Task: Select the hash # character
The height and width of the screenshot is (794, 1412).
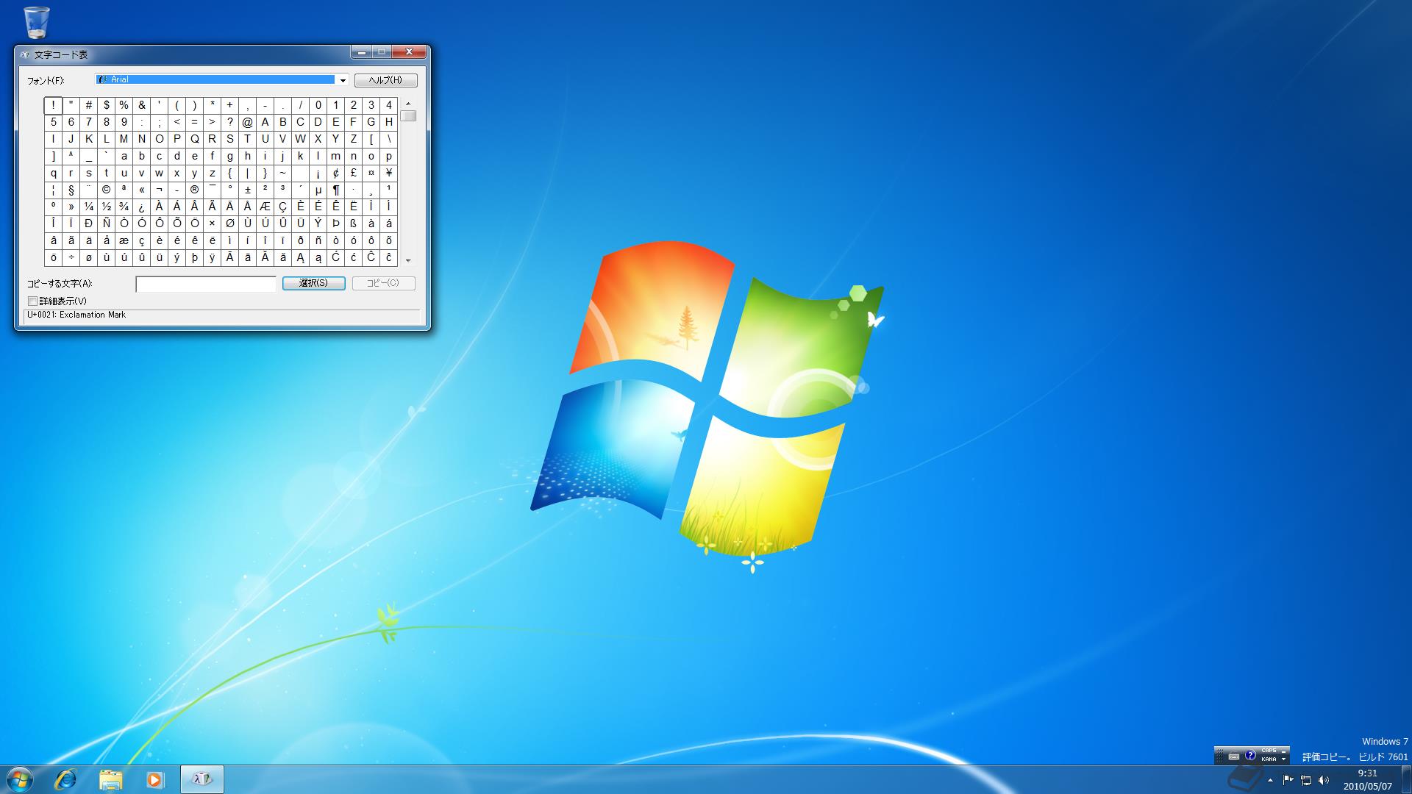Action: (89, 105)
